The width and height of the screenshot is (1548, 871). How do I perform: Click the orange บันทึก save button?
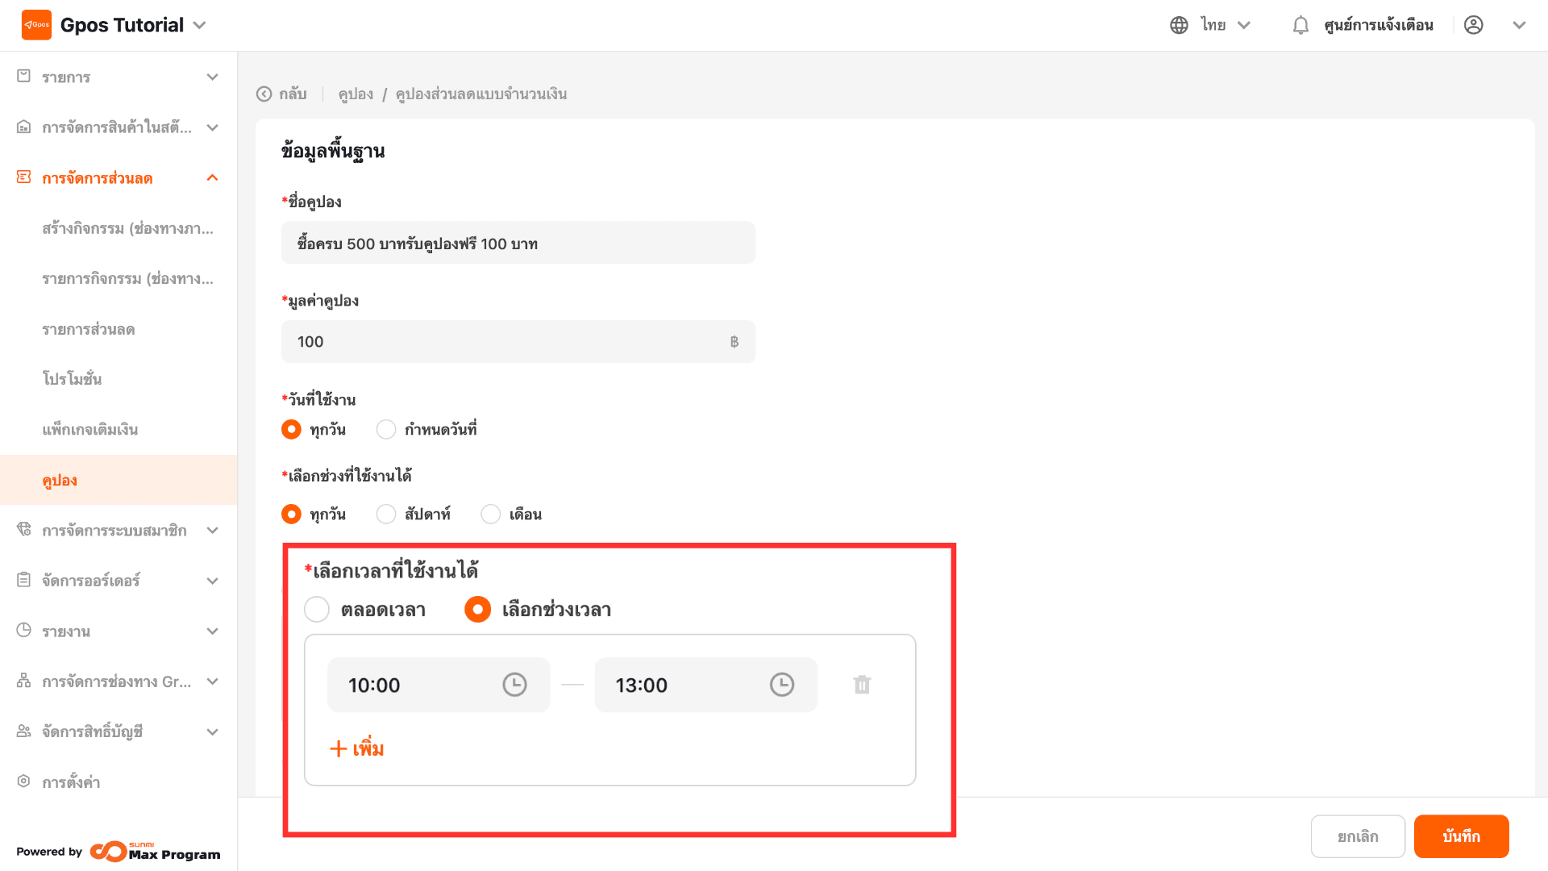click(x=1461, y=836)
